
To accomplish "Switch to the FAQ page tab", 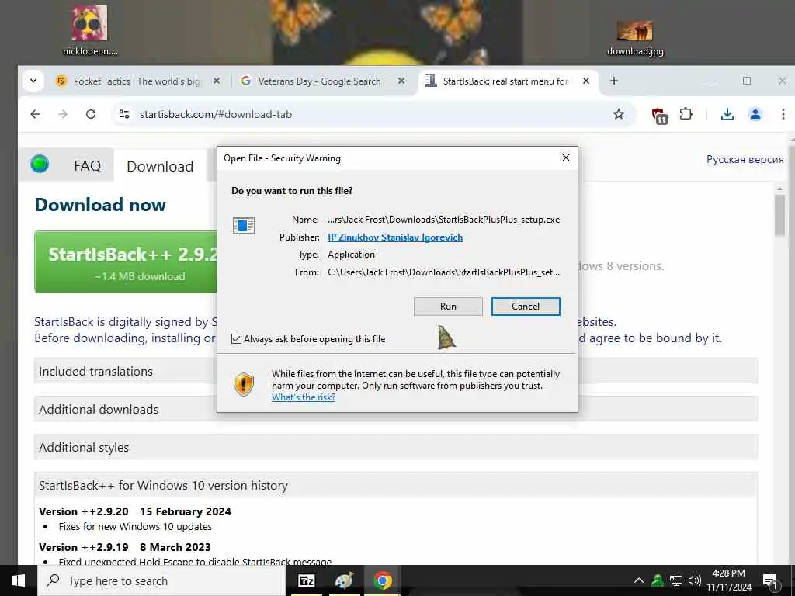I will [x=87, y=166].
